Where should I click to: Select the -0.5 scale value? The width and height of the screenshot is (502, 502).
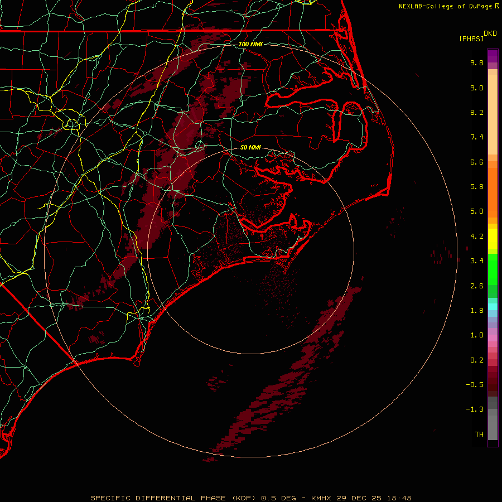pyautogui.click(x=475, y=385)
